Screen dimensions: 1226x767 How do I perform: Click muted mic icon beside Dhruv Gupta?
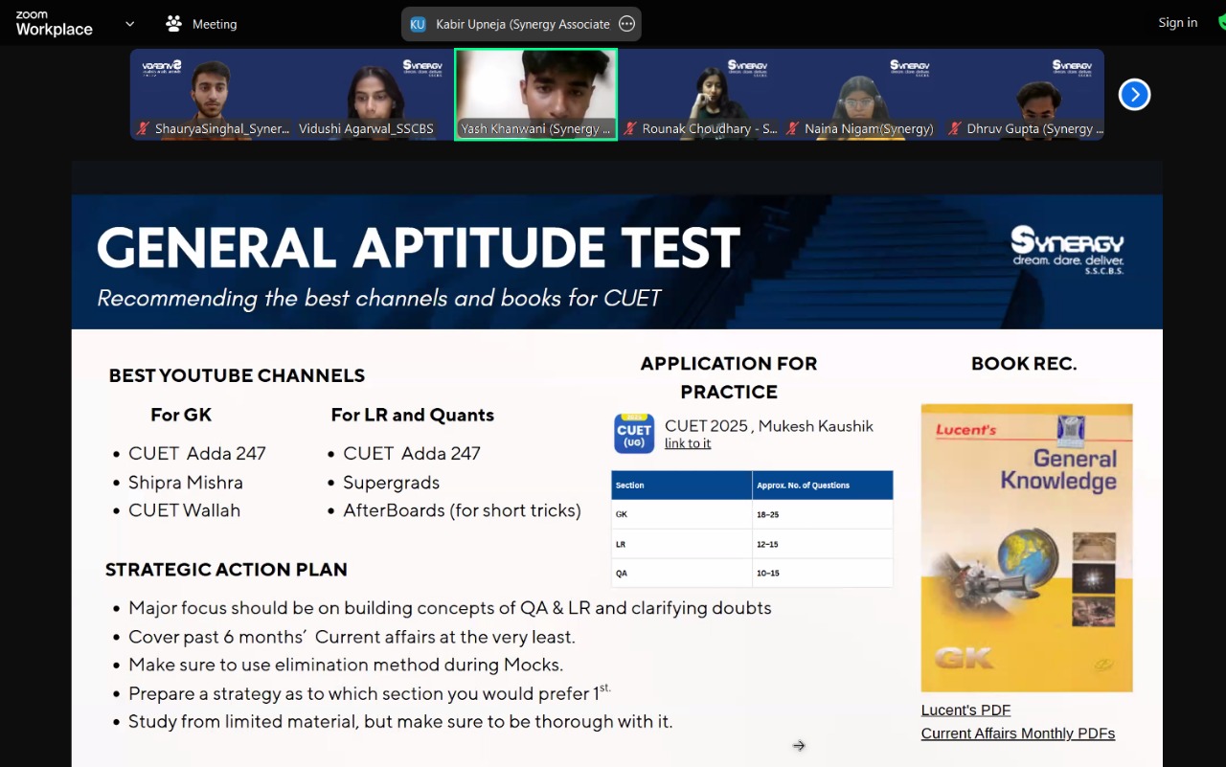pos(955,128)
